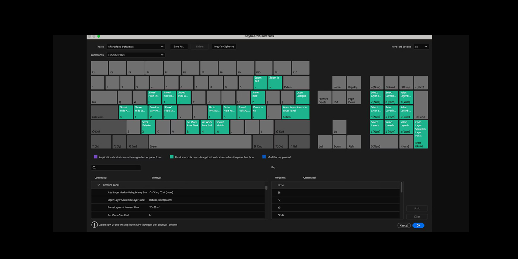Click the Delete preset button beside Save As
518x259 pixels.
pos(200,47)
